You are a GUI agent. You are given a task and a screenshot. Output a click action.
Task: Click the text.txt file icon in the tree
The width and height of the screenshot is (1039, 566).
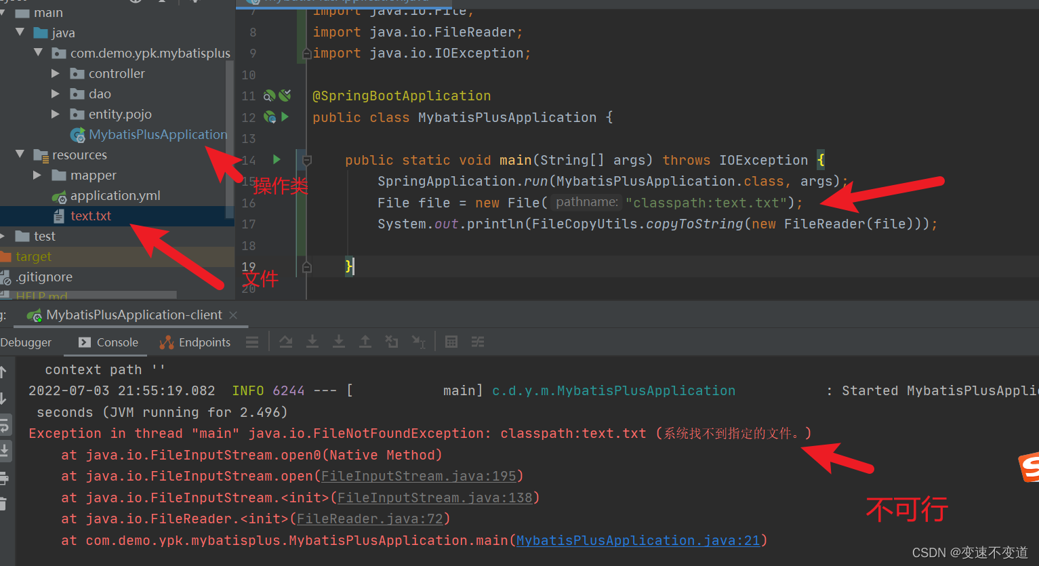click(59, 216)
